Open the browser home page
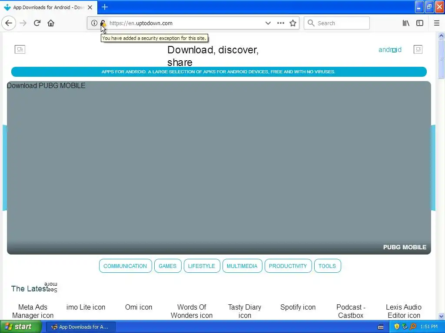445x333 pixels. tap(51, 23)
